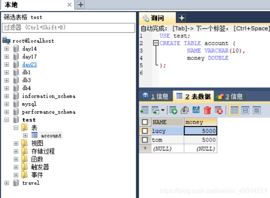Expand the db1 database node
Viewport: 270px width, 198px height.
(7, 72)
